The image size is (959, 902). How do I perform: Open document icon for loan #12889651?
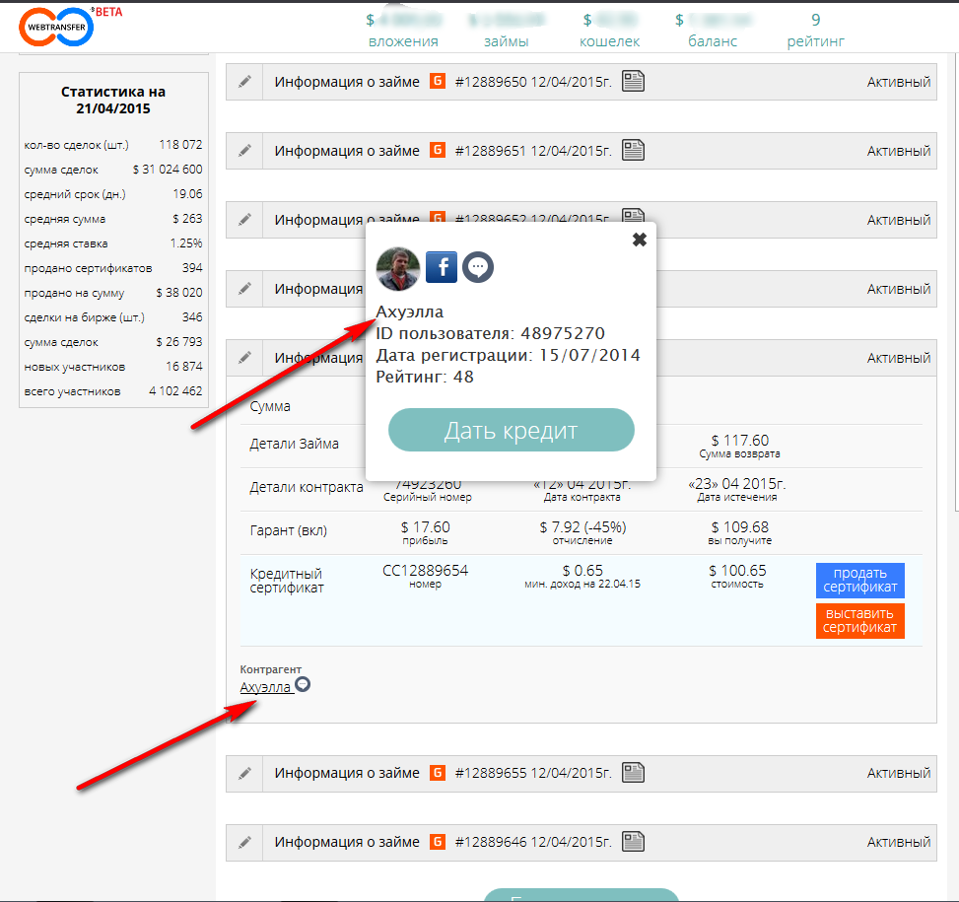click(633, 150)
